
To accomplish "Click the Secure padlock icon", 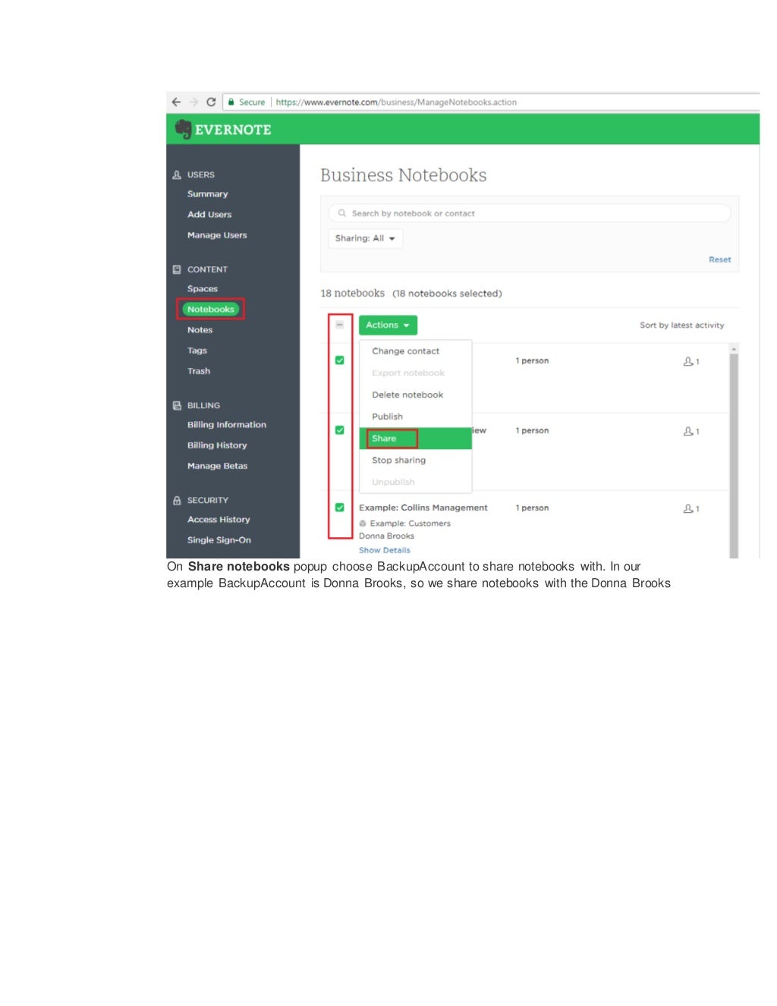I will point(231,102).
